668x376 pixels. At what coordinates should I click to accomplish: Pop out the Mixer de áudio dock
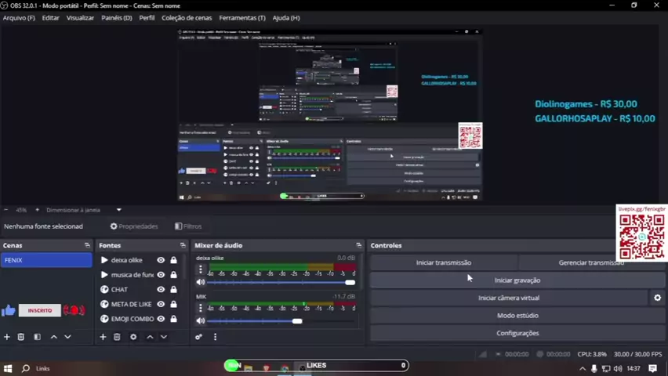[358, 245]
